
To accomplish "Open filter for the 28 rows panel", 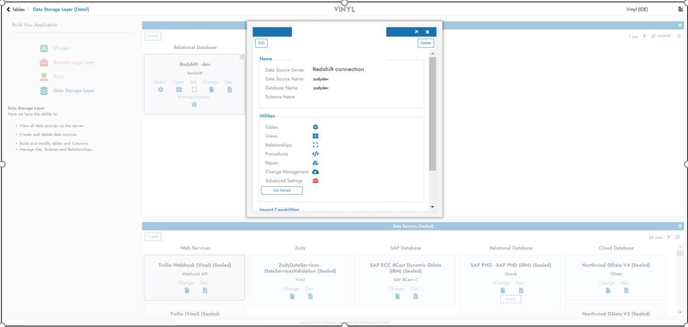I will (668, 238).
